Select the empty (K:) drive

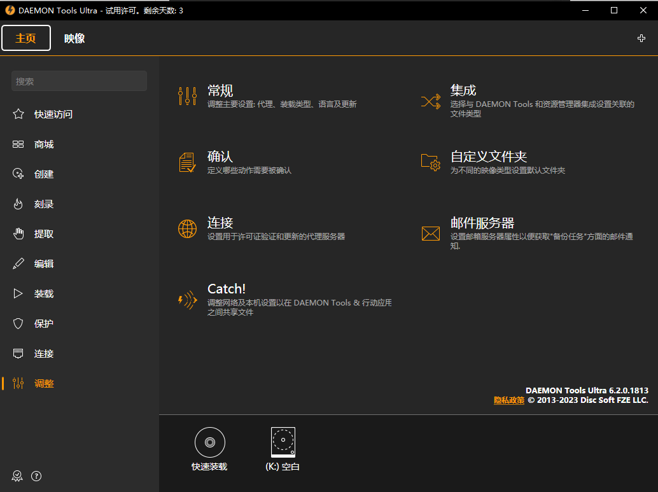point(282,448)
